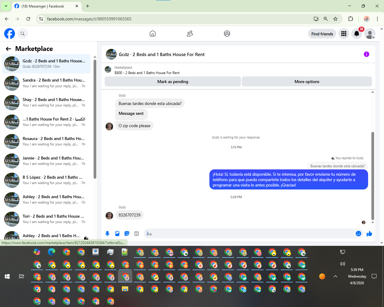Click the install app icon in address bar

316,19
